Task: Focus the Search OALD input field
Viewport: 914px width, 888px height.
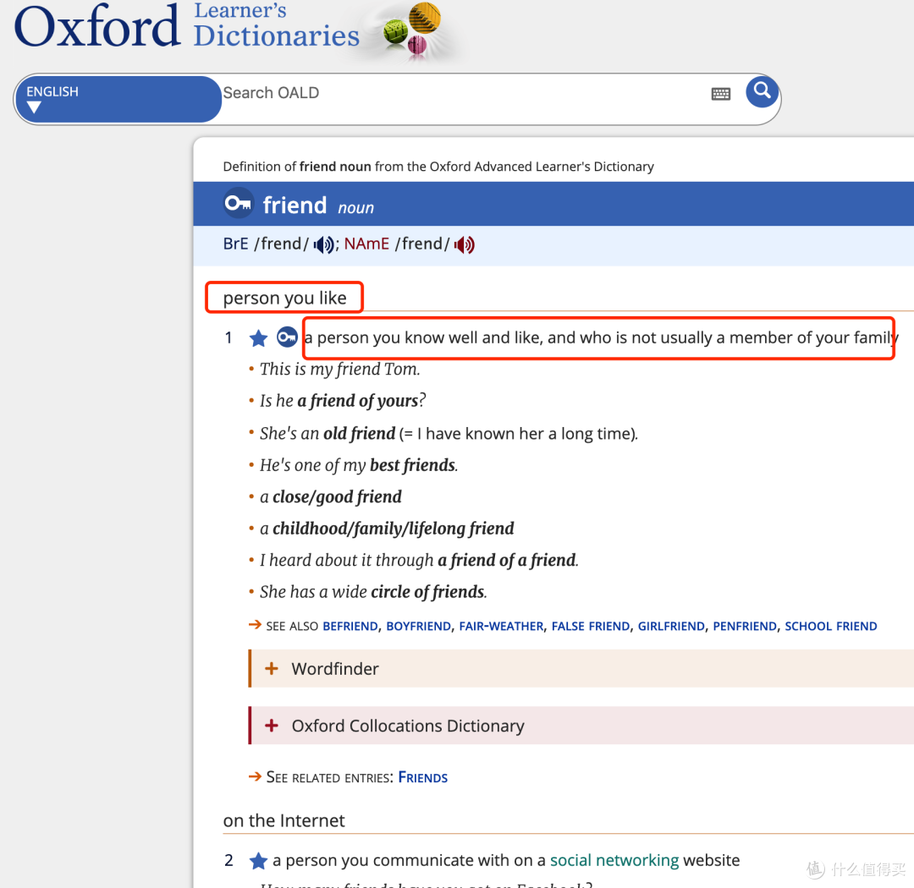Action: click(x=460, y=93)
